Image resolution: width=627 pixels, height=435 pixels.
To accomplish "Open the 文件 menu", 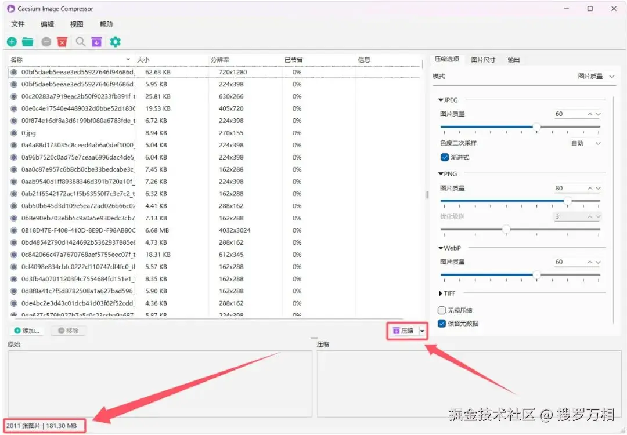I will (x=17, y=24).
